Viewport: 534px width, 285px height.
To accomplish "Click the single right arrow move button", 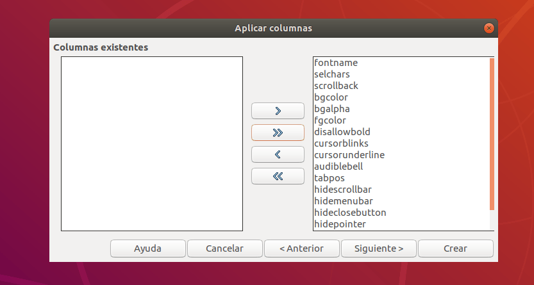I will 278,111.
